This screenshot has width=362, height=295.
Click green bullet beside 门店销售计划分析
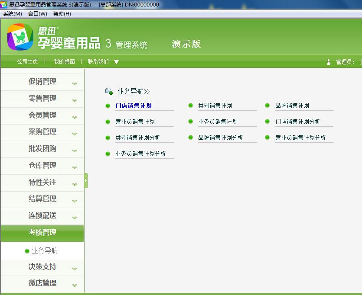[267, 122]
